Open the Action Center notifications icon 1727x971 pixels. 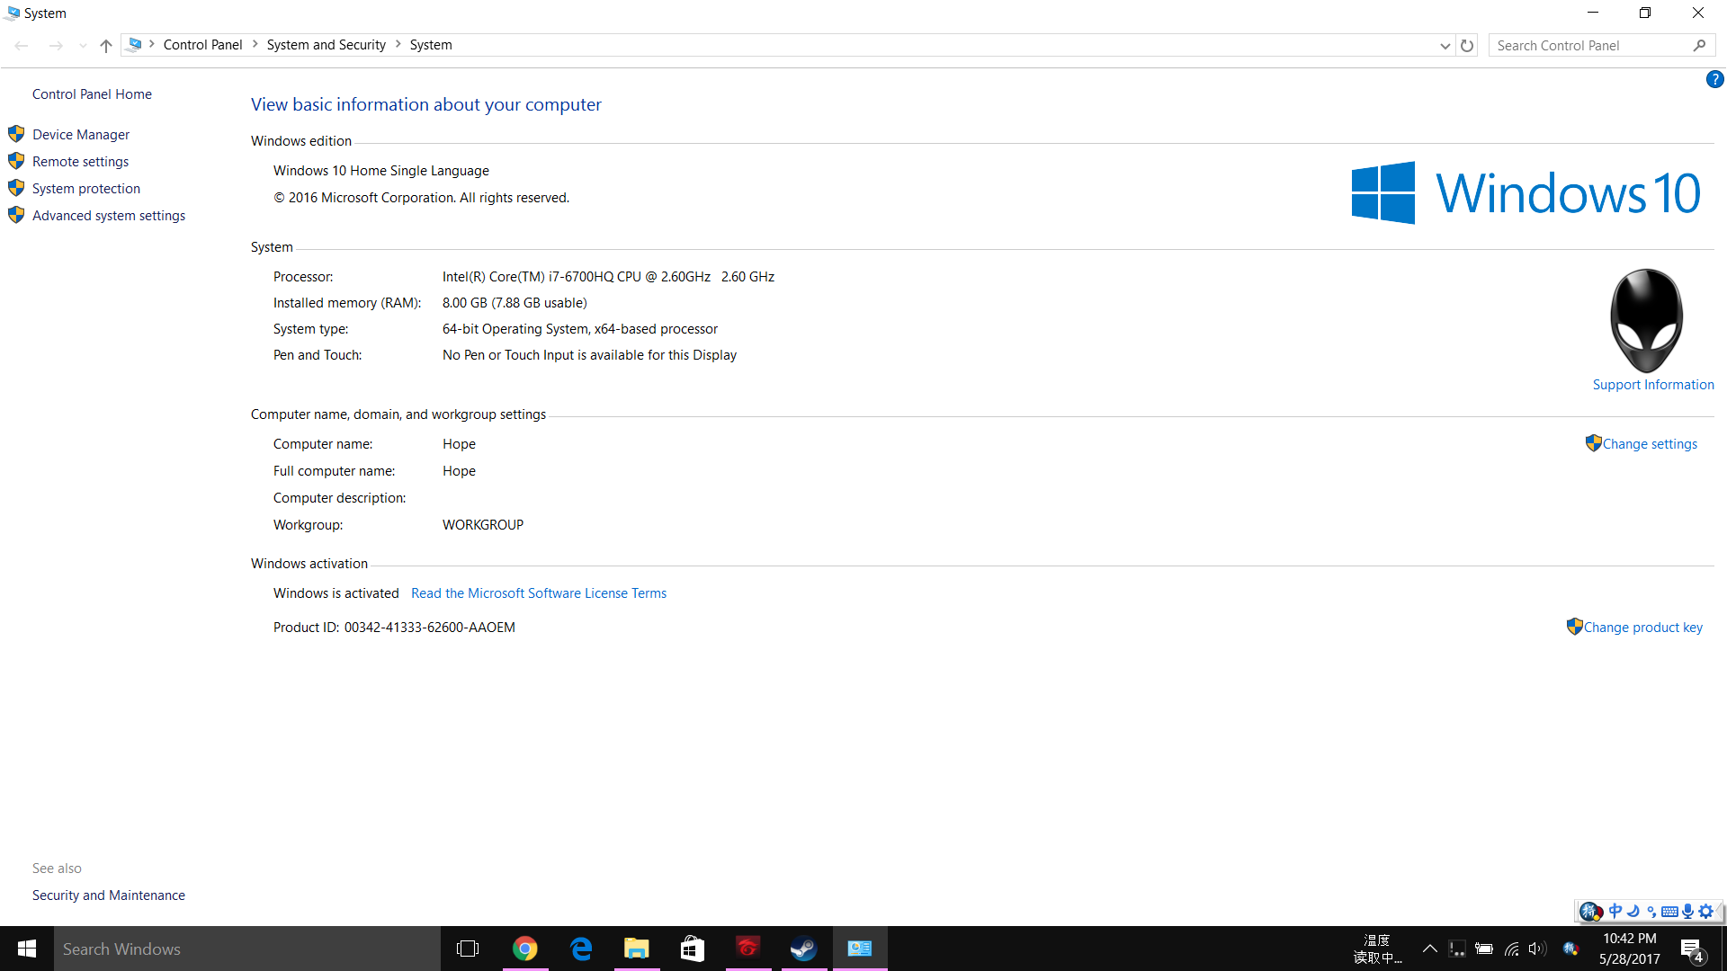1692,949
